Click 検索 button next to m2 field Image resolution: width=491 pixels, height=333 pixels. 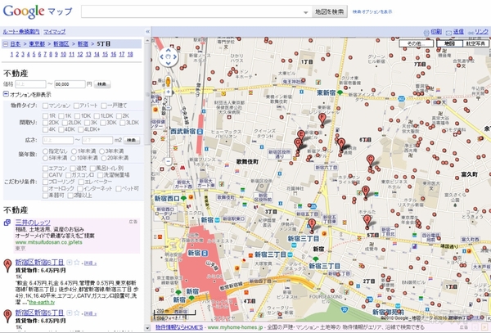click(x=132, y=140)
